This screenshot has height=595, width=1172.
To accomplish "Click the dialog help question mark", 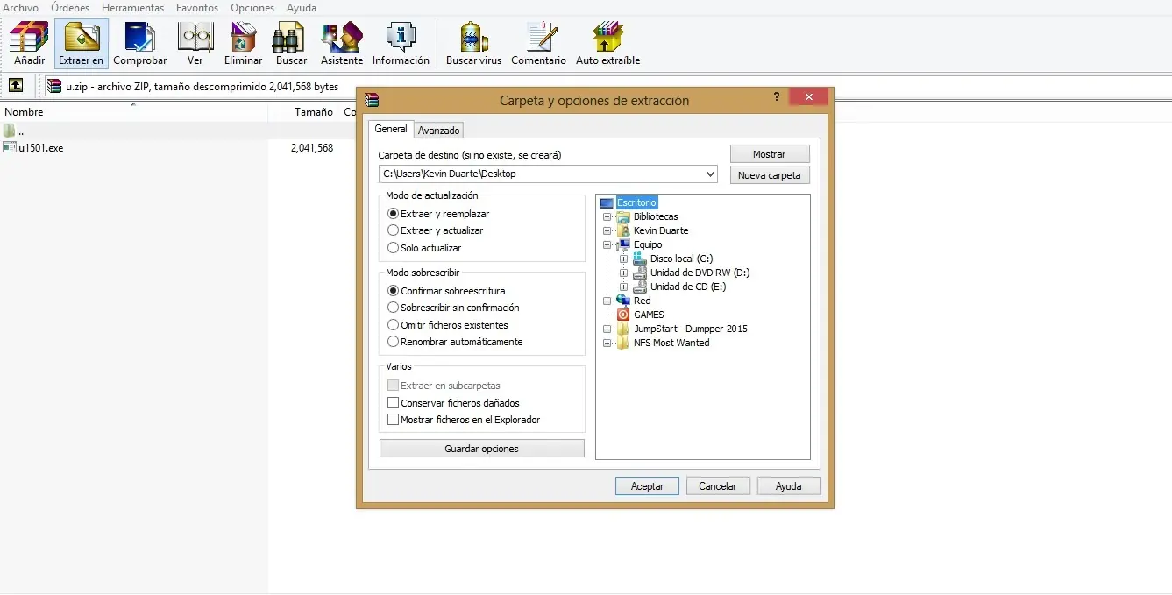I will [x=777, y=97].
